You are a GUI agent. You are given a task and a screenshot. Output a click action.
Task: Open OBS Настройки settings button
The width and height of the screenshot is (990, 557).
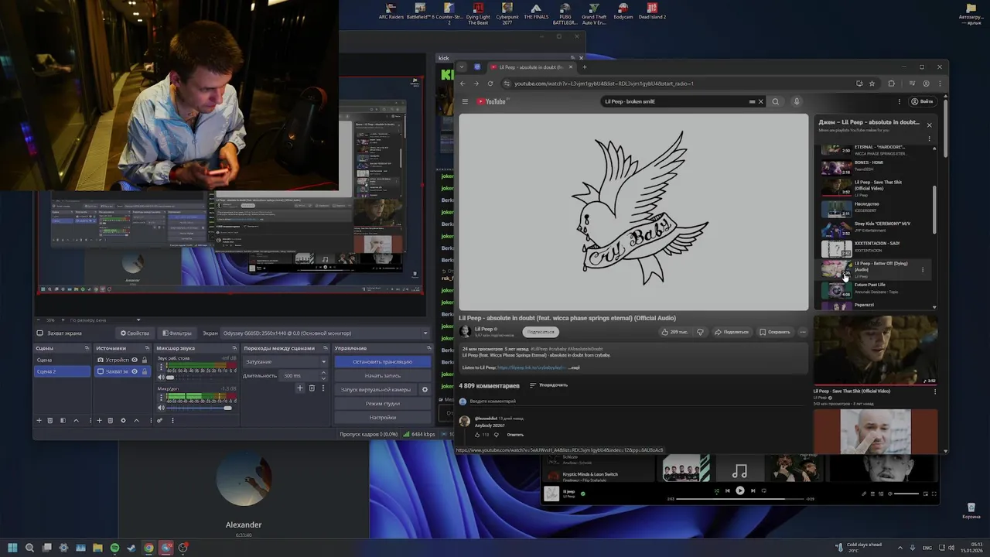point(382,417)
